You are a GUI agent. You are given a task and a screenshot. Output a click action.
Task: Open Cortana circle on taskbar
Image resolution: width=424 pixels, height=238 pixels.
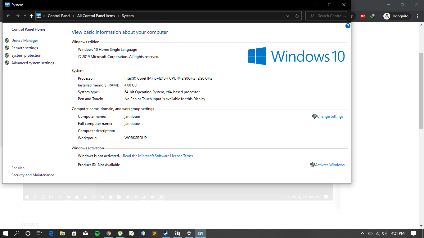[x=28, y=233]
